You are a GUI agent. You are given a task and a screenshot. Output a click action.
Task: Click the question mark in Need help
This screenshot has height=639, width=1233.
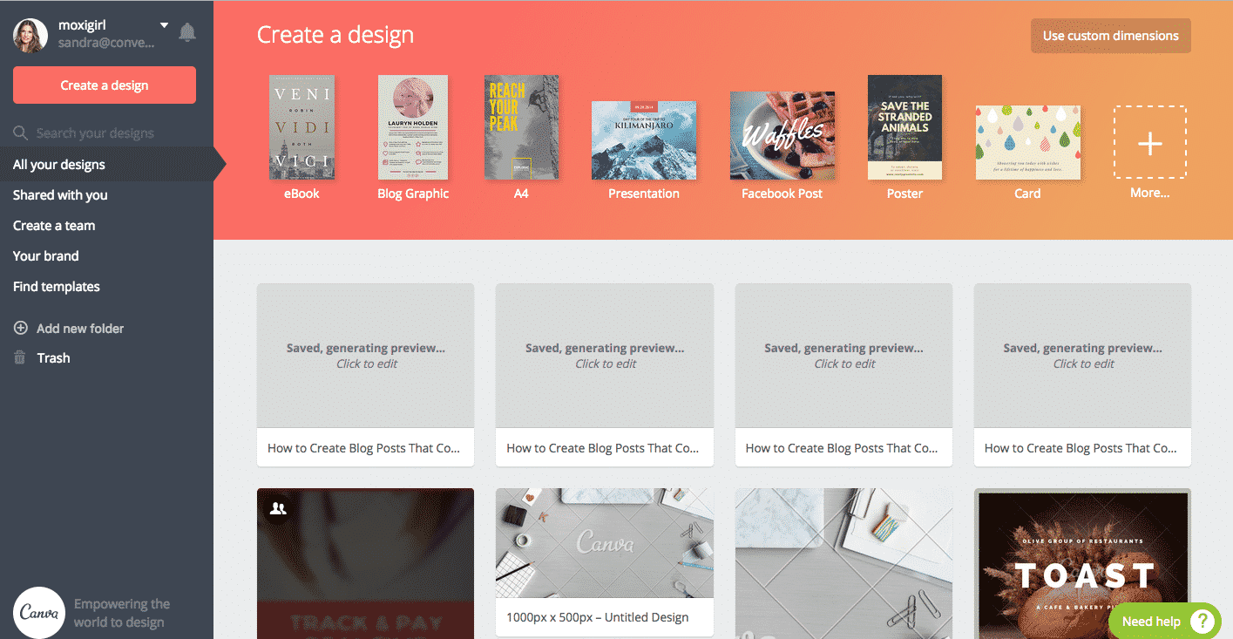(1202, 621)
